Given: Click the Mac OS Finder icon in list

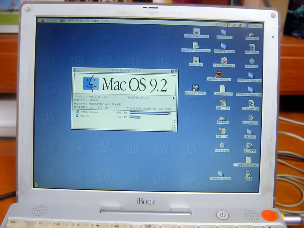Looking at the screenshot, I should (77, 116).
